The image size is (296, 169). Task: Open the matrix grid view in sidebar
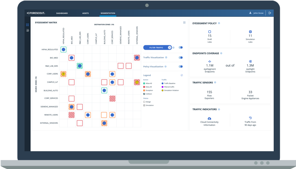pos(28,25)
